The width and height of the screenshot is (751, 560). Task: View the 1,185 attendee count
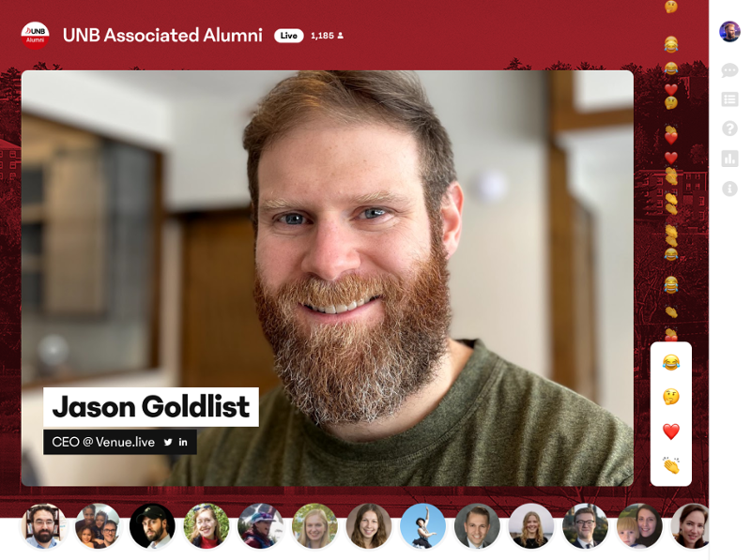(327, 36)
